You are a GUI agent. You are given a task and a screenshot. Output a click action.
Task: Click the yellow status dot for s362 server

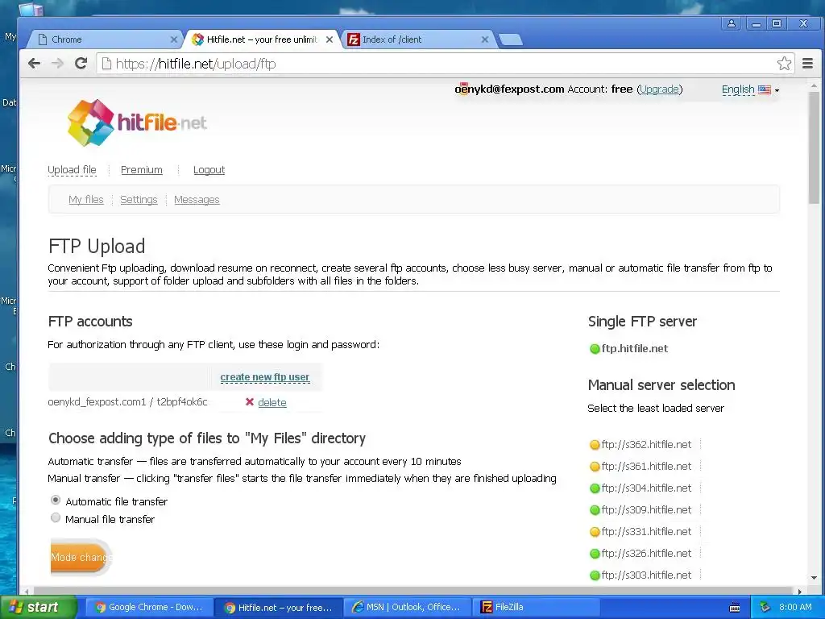(595, 445)
